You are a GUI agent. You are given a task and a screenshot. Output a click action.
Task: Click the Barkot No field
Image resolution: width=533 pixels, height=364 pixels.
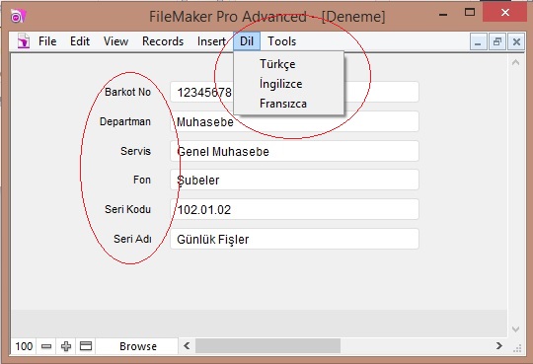click(294, 92)
